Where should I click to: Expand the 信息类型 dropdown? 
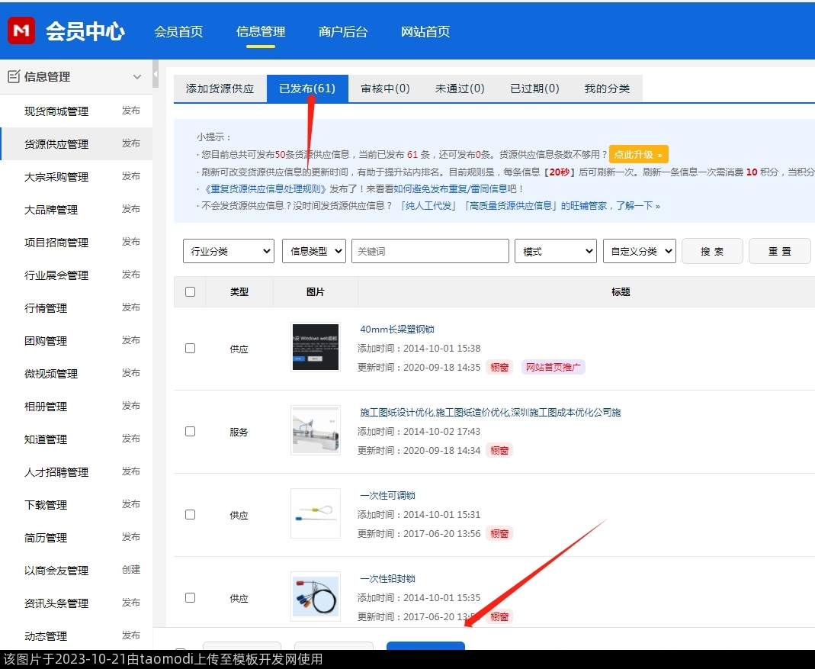pyautogui.click(x=313, y=251)
